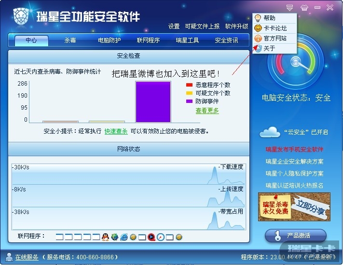Click the blue clock-like round network icon

(x=161, y=237)
